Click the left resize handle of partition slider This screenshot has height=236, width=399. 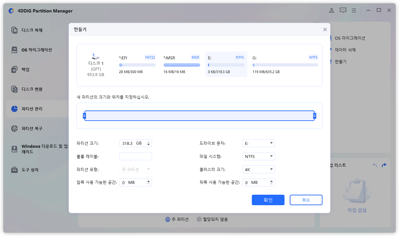tap(84, 115)
